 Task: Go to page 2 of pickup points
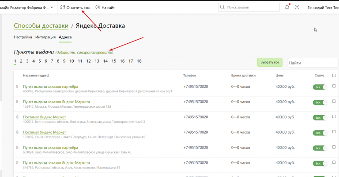click(21, 61)
